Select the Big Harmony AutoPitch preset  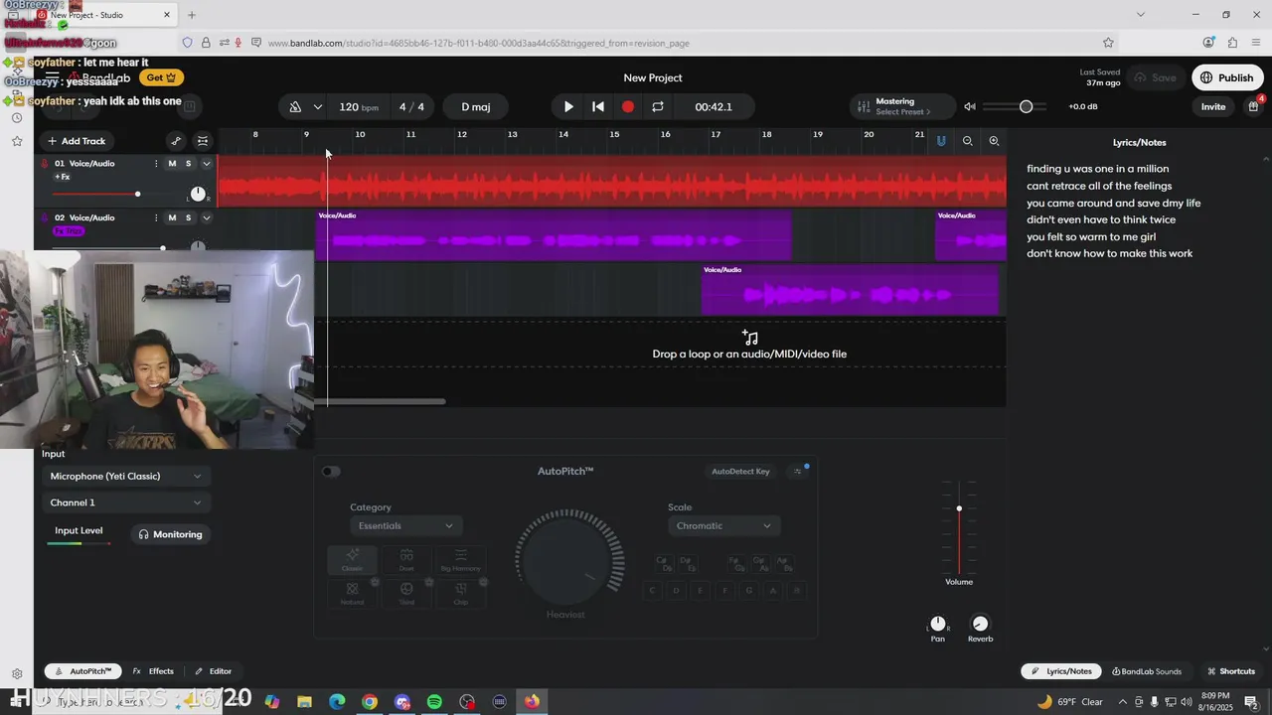tap(460, 560)
